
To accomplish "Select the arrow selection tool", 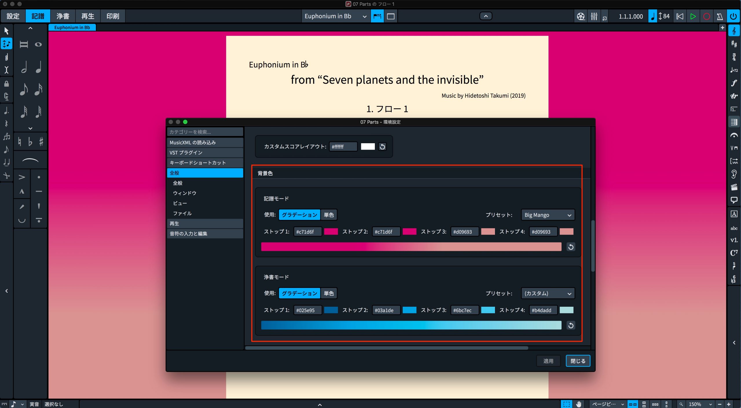I will pyautogui.click(x=6, y=30).
